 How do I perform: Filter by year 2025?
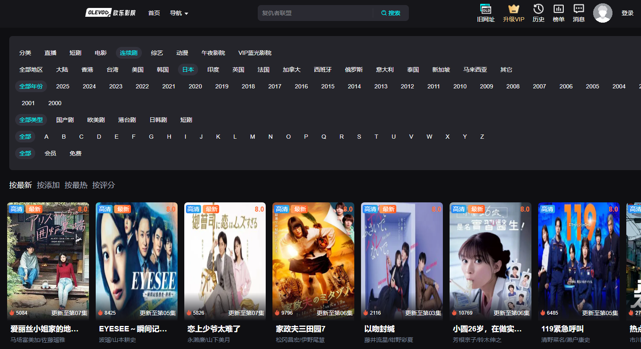63,86
